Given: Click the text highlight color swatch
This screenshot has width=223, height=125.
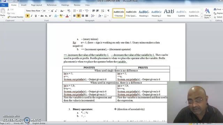Looking at the screenshot, I should pos(61,16).
